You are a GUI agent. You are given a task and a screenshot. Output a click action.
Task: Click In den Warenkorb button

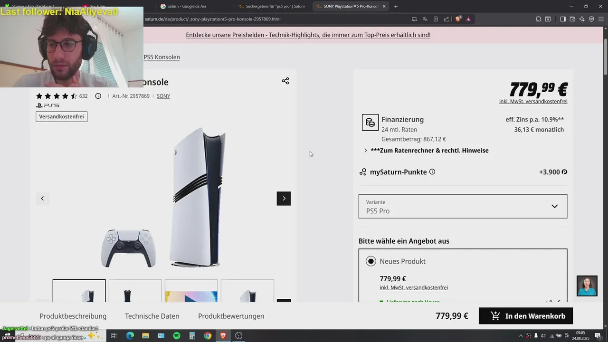click(x=526, y=316)
